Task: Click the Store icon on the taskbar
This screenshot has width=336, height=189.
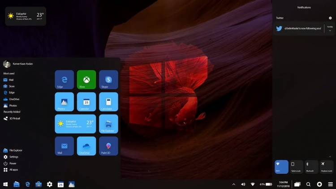Action: [39, 184]
